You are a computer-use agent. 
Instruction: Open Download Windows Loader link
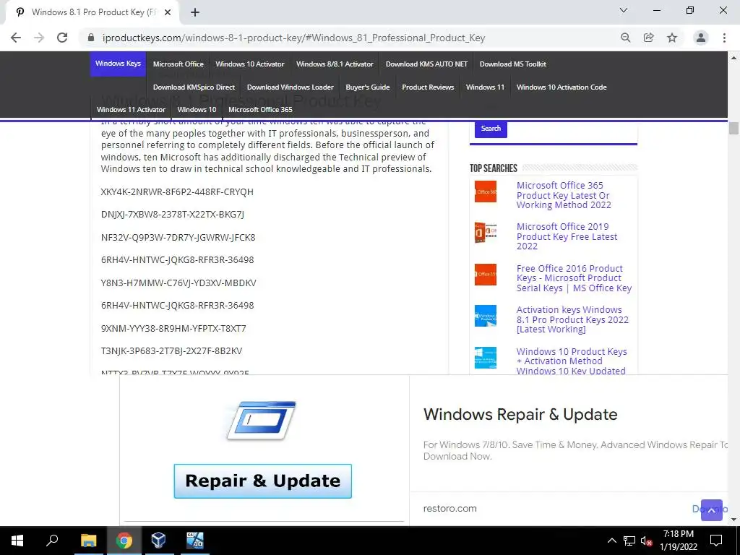click(x=291, y=87)
